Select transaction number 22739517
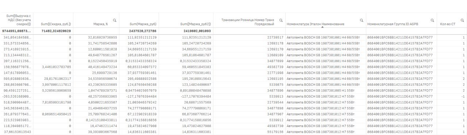Image resolution: width=467 pixels, height=135 pixels. 275,37
